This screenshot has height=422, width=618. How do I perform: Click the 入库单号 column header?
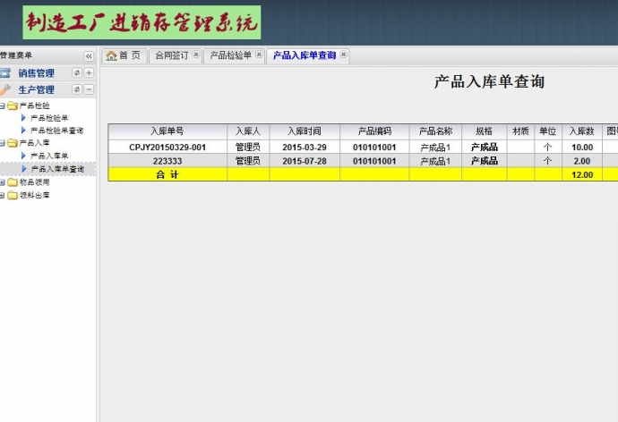click(x=167, y=131)
